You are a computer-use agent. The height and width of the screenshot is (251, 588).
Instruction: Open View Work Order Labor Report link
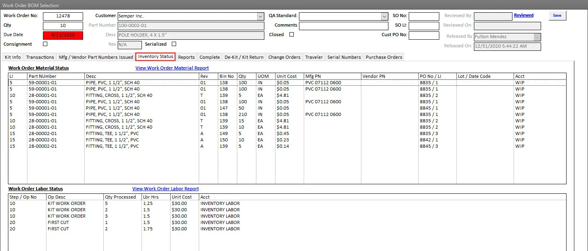tap(165, 189)
